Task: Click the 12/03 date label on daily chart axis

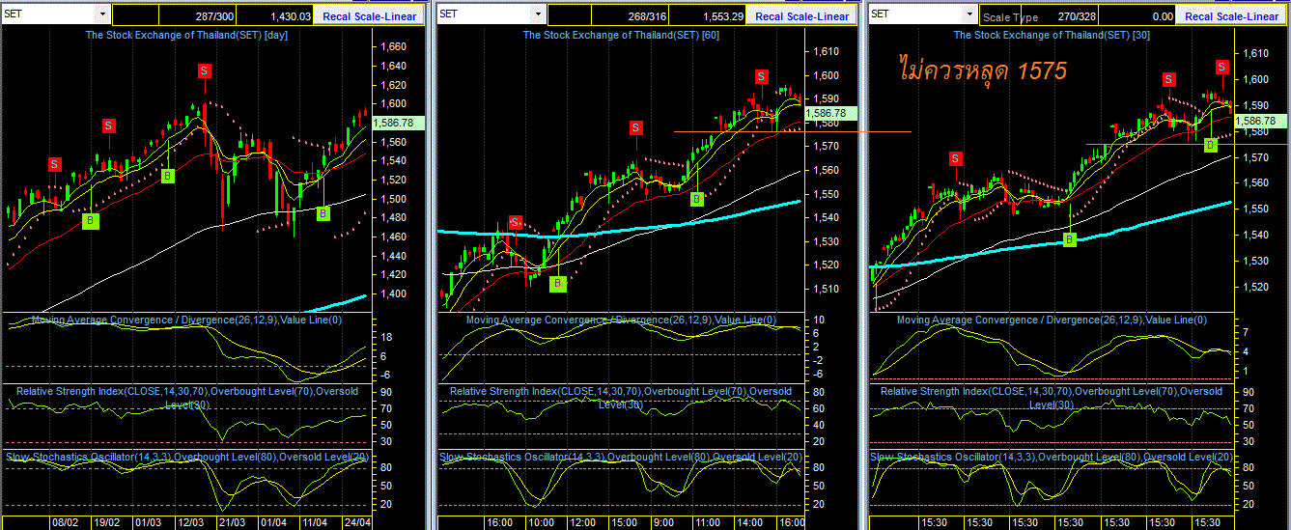Action: pos(189,521)
